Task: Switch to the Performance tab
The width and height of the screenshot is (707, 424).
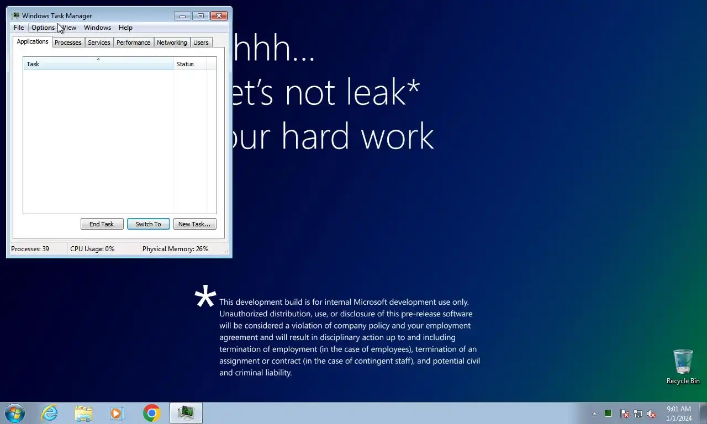Action: (x=133, y=43)
